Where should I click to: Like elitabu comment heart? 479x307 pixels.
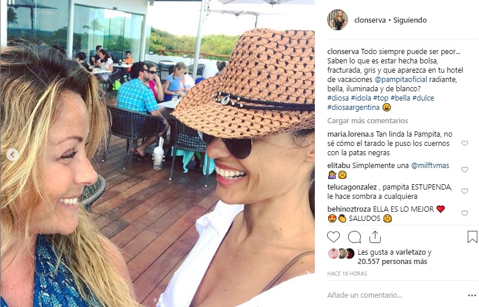(464, 170)
